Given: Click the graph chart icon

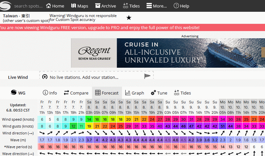Looking at the screenshot, I should coord(128,93).
